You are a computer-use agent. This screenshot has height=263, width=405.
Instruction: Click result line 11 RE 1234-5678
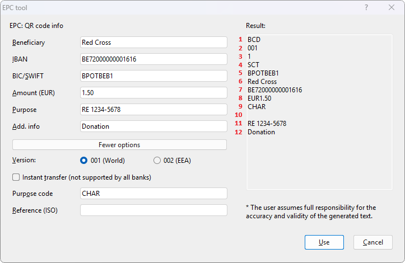pyautogui.click(x=267, y=124)
